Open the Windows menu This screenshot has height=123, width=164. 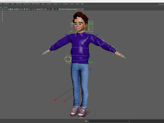(6, 4)
